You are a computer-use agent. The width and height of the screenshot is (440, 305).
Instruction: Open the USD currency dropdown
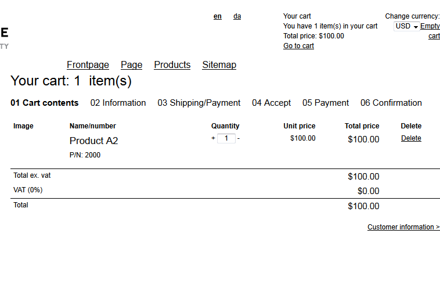tap(406, 26)
